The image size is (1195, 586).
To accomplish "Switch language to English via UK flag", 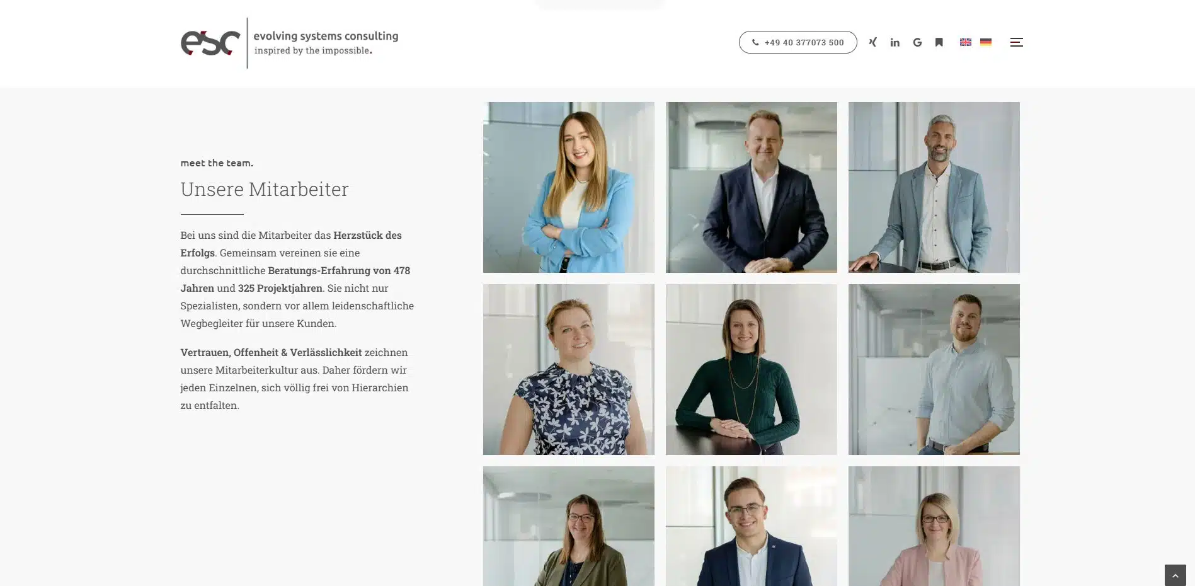I will tap(965, 42).
